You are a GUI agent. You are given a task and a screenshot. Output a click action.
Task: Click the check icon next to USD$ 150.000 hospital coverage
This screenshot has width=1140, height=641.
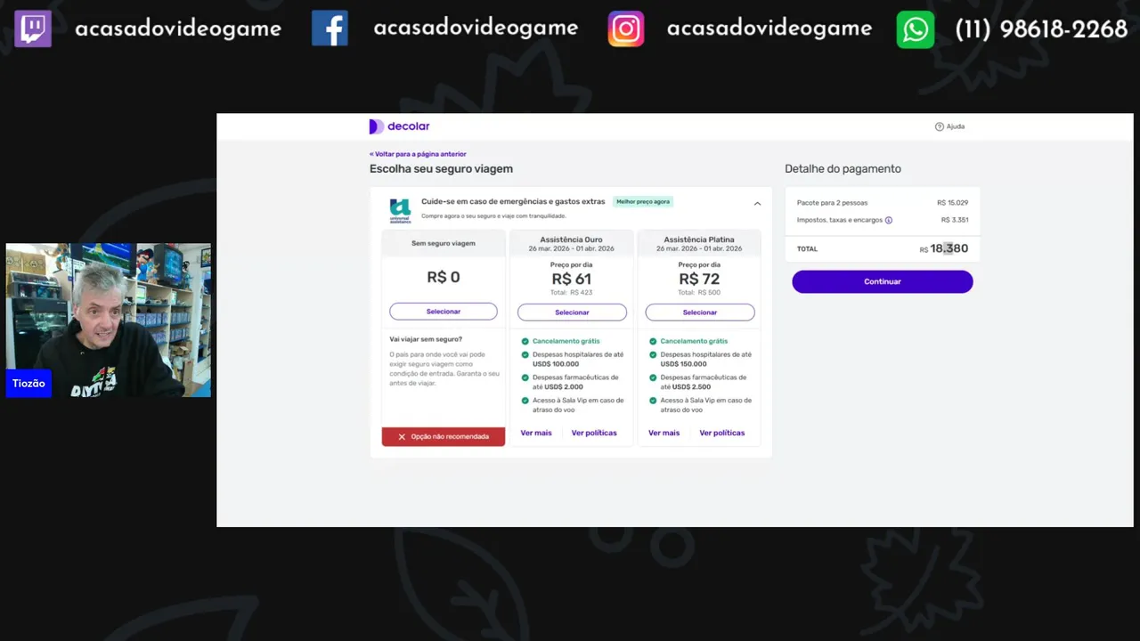click(x=653, y=354)
